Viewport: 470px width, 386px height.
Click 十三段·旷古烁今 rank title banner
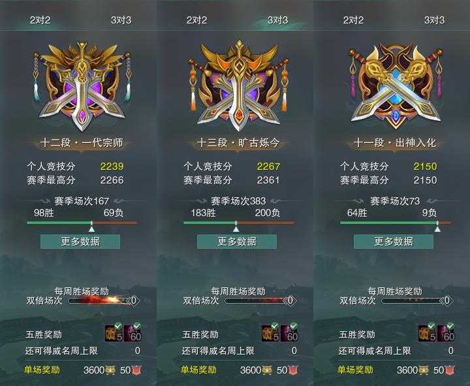coord(239,143)
